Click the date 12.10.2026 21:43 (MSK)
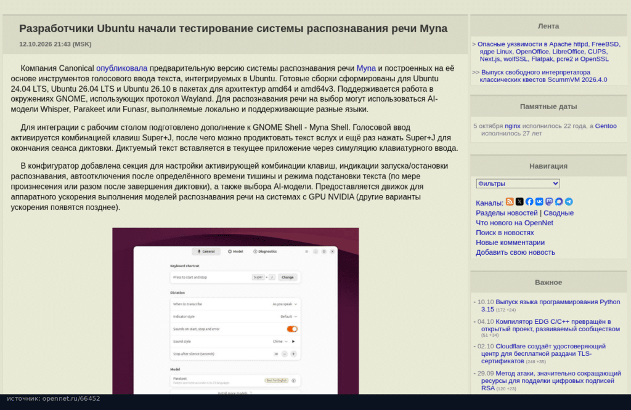631x410 pixels. [55, 44]
